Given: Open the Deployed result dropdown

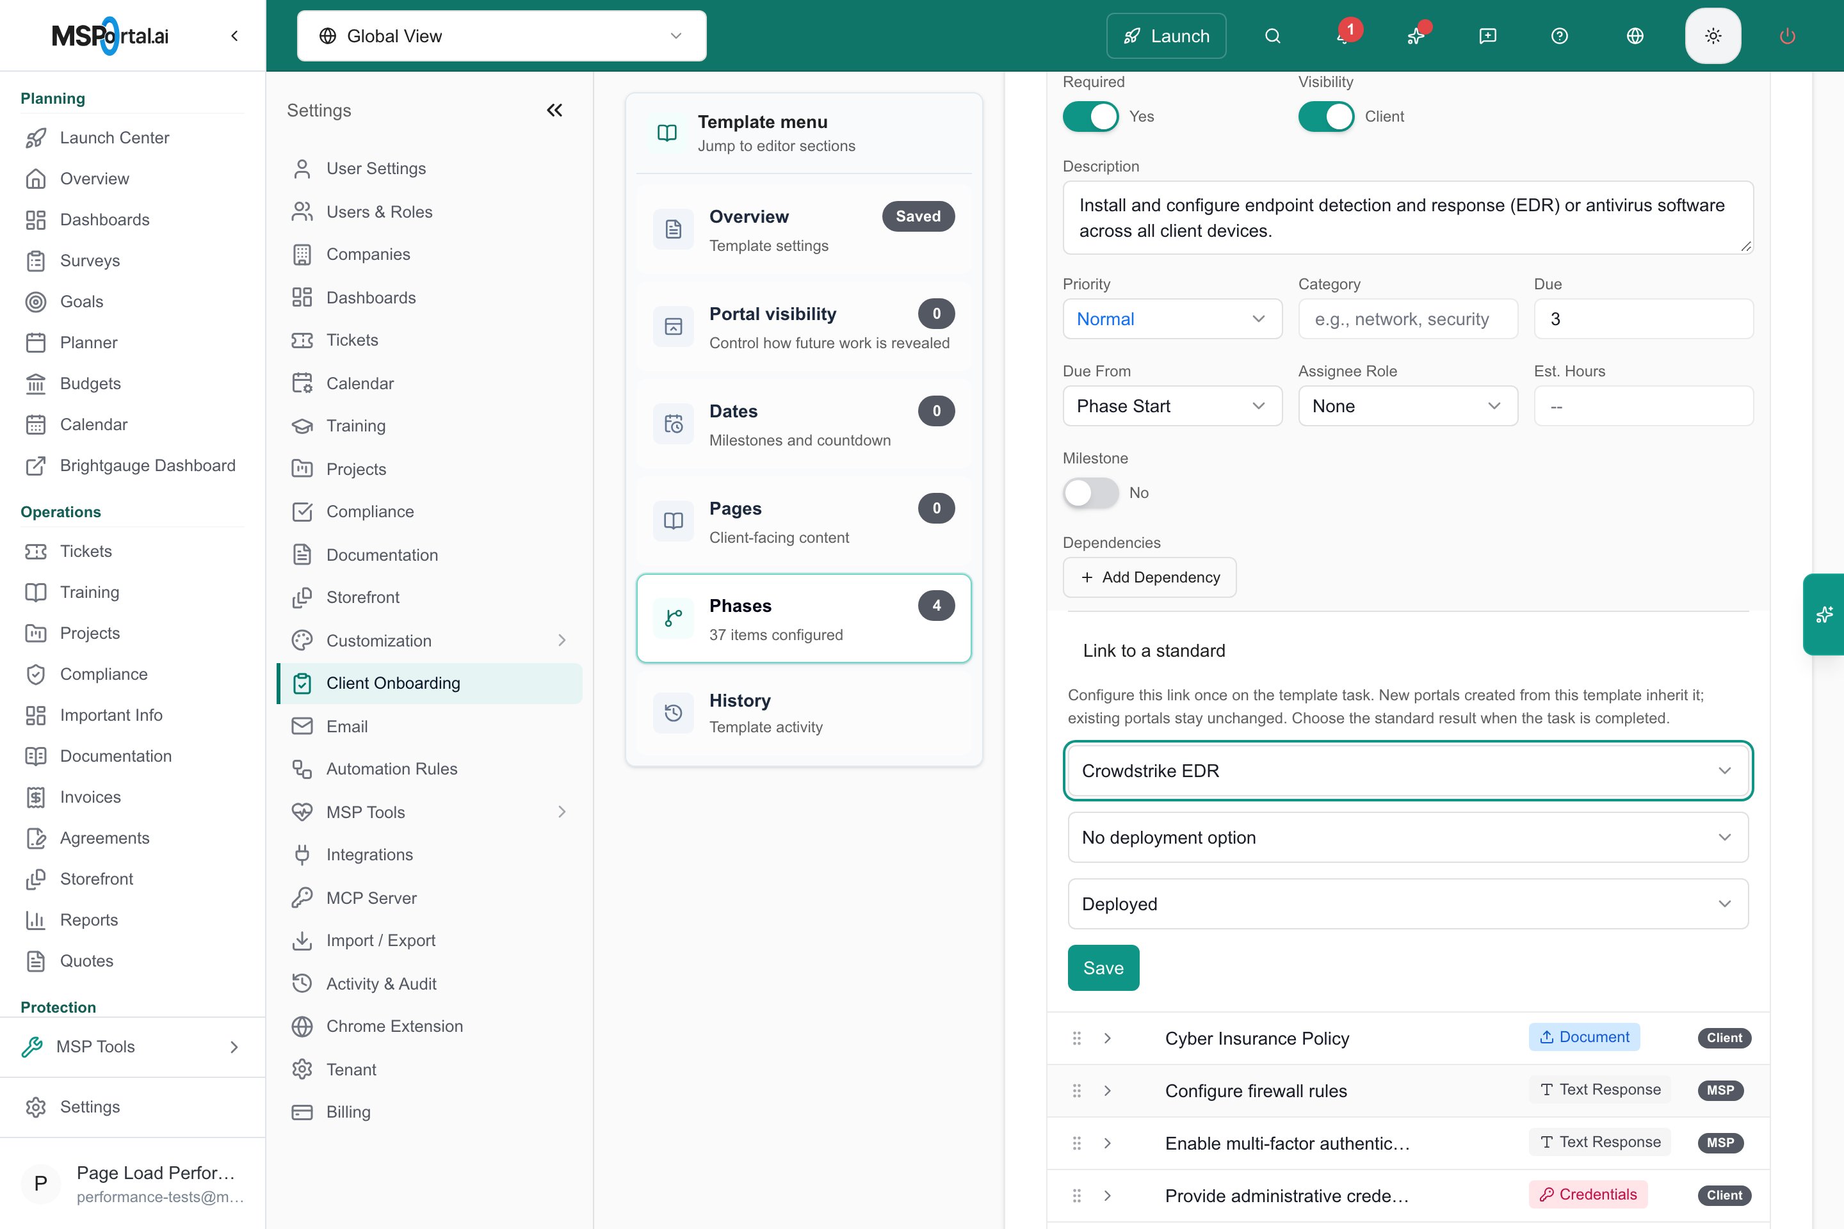Looking at the screenshot, I should 1408,904.
